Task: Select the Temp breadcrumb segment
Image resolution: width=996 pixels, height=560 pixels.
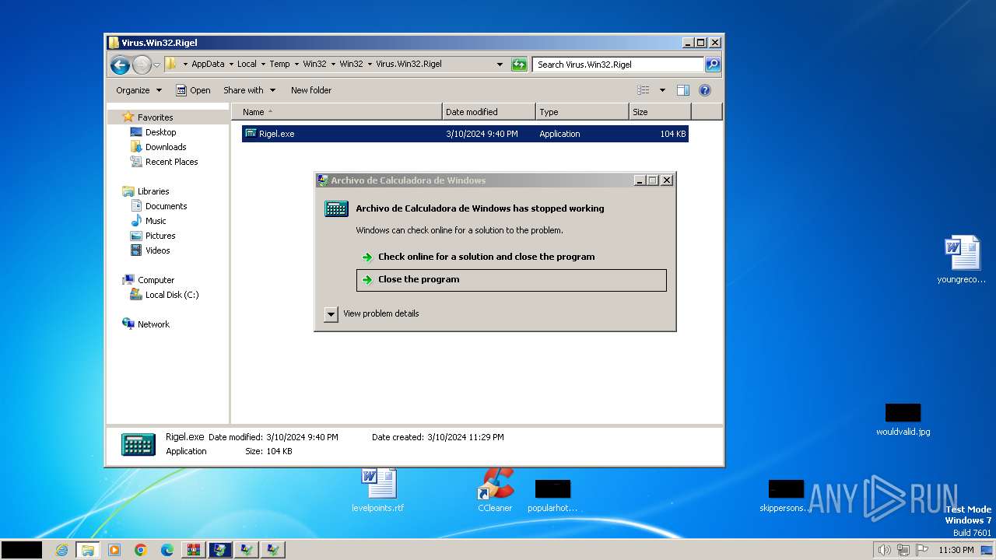Action: coord(279,65)
